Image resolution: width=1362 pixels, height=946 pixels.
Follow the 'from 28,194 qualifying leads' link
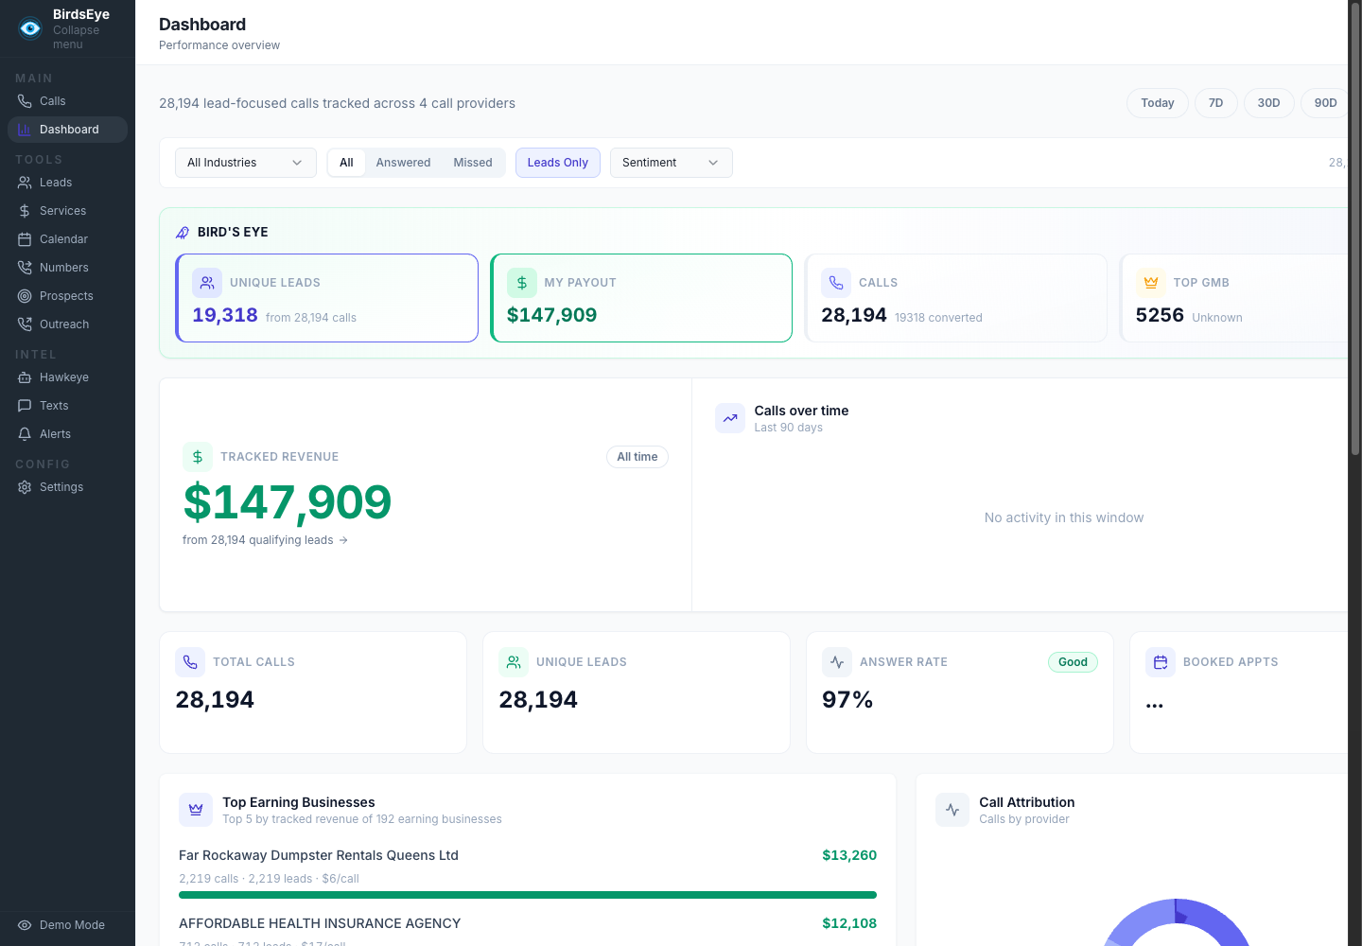click(x=265, y=540)
